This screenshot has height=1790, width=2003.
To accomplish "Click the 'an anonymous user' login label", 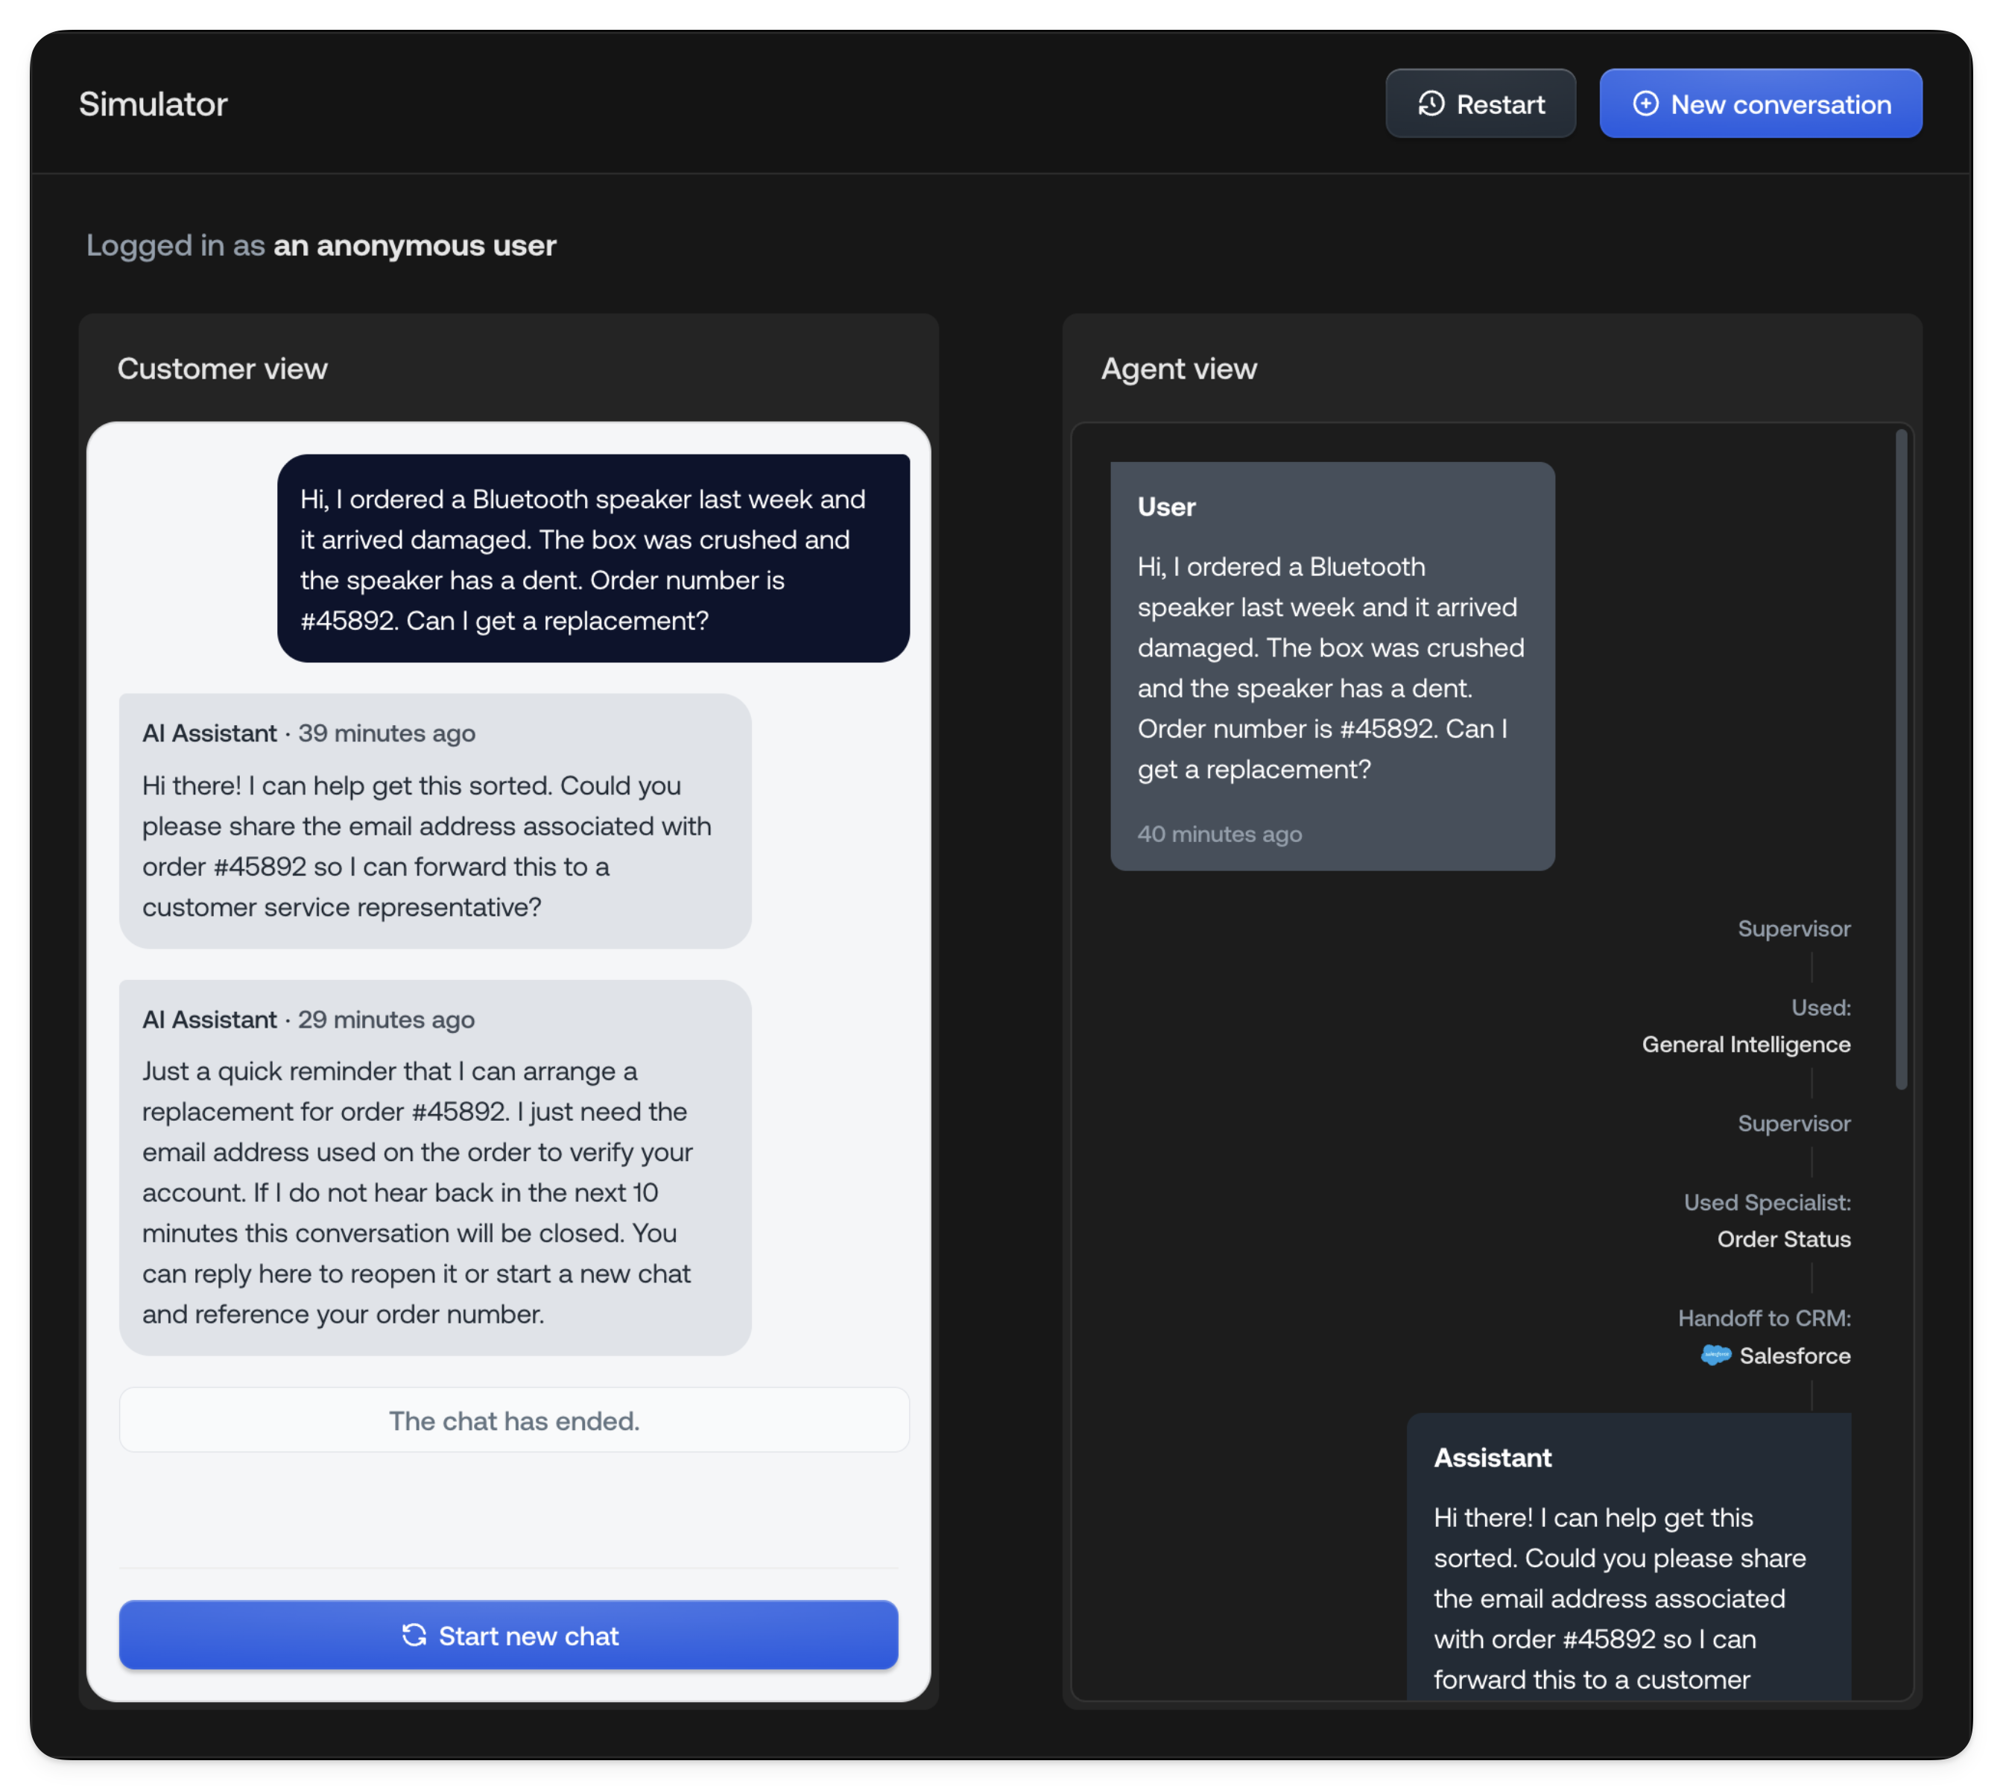I will pyautogui.click(x=414, y=245).
